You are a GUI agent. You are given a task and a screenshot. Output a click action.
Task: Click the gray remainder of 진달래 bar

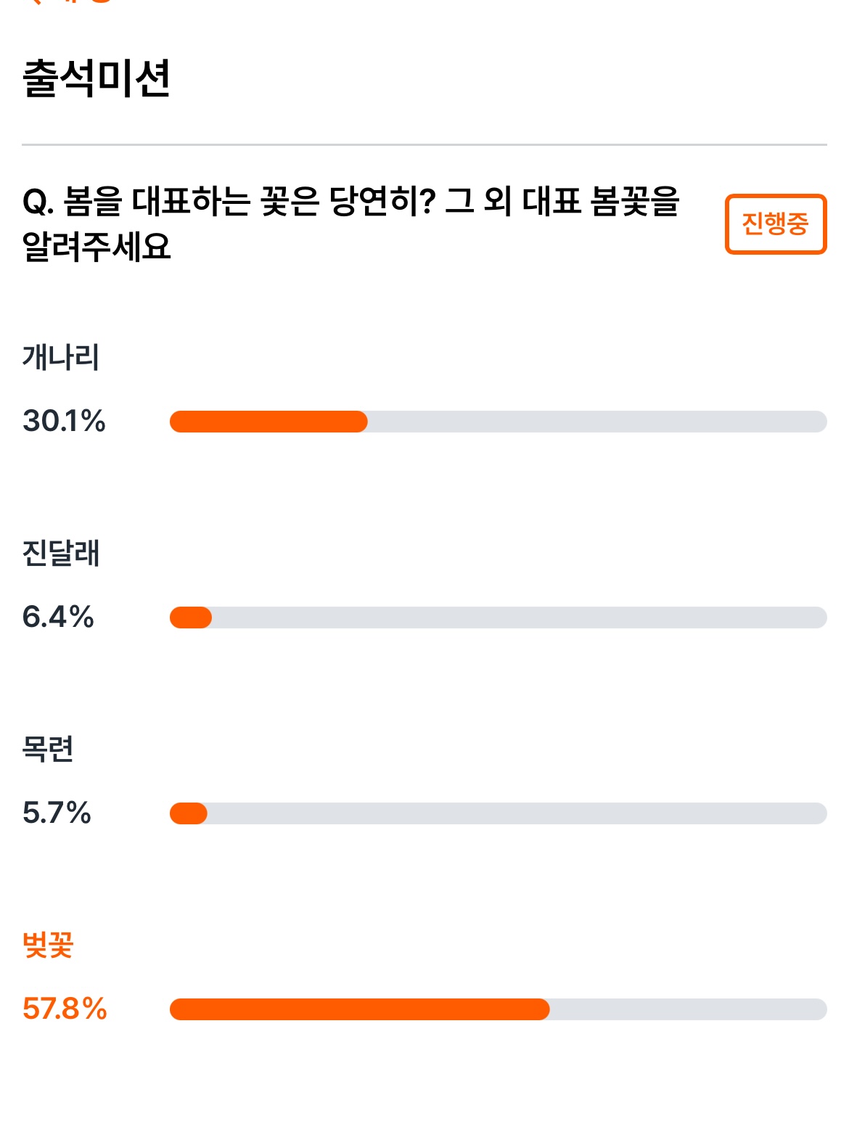[520, 618]
